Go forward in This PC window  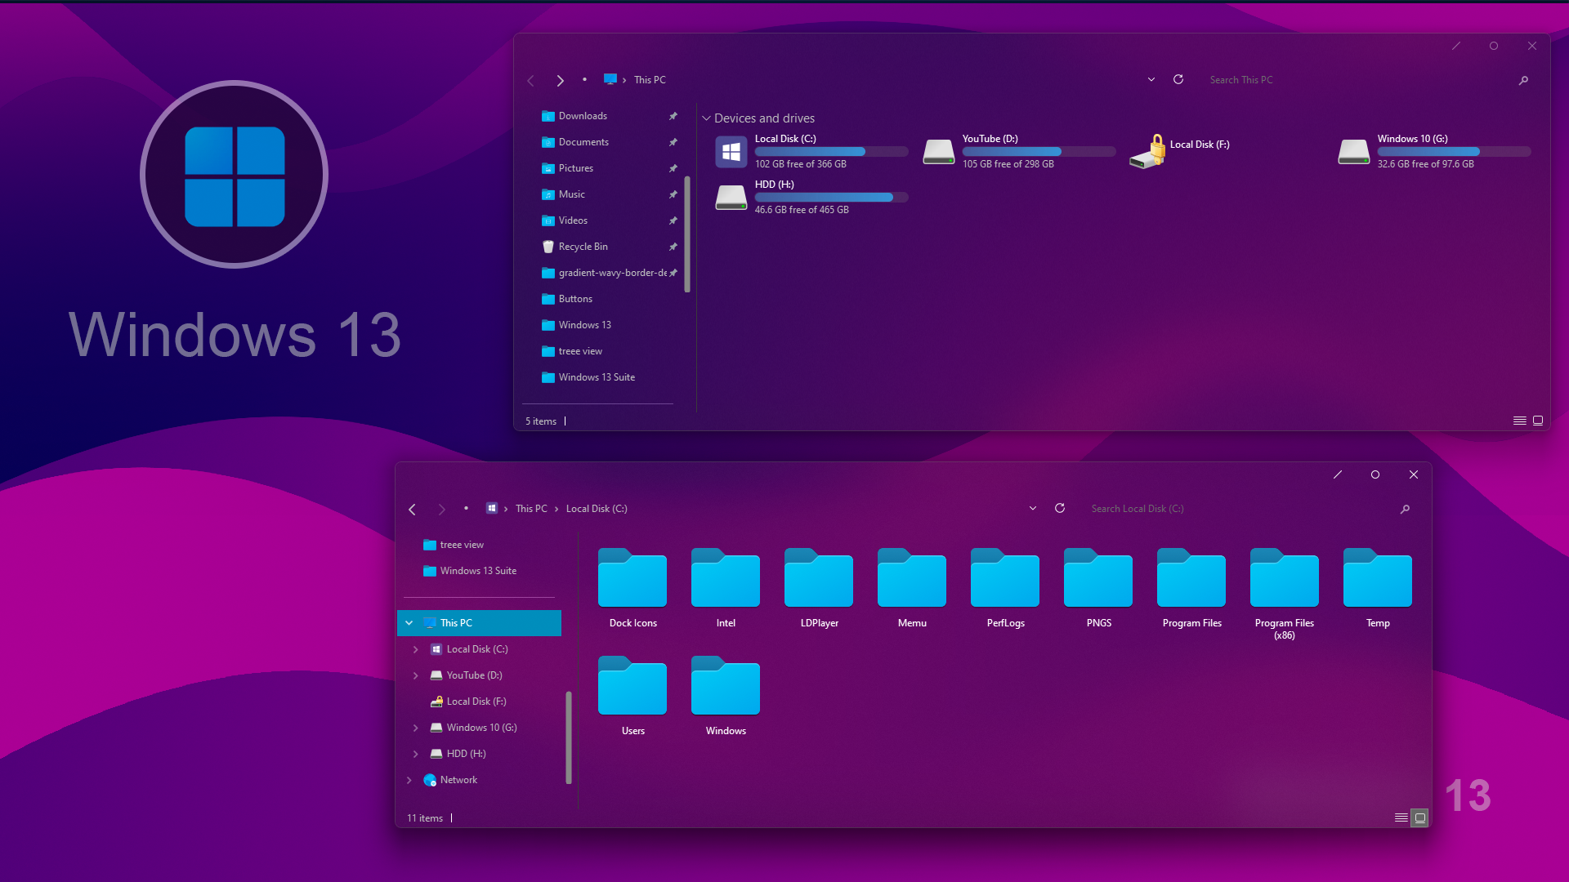click(x=560, y=80)
